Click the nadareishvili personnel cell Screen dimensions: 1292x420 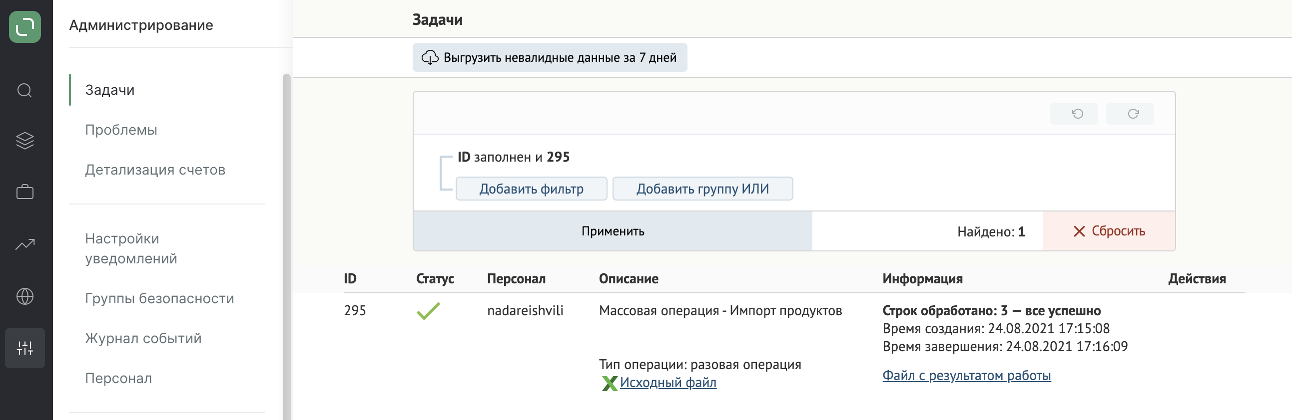(525, 311)
